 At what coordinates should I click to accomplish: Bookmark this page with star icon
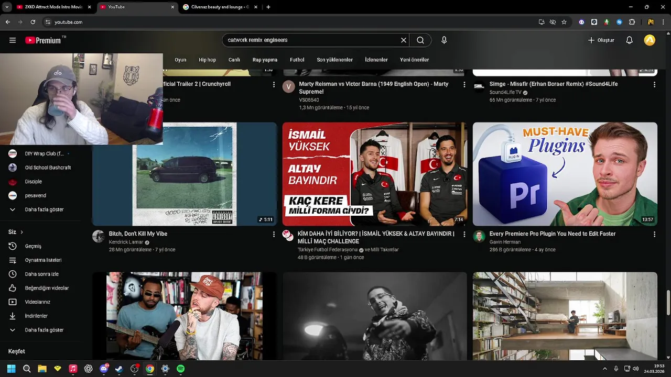564,22
